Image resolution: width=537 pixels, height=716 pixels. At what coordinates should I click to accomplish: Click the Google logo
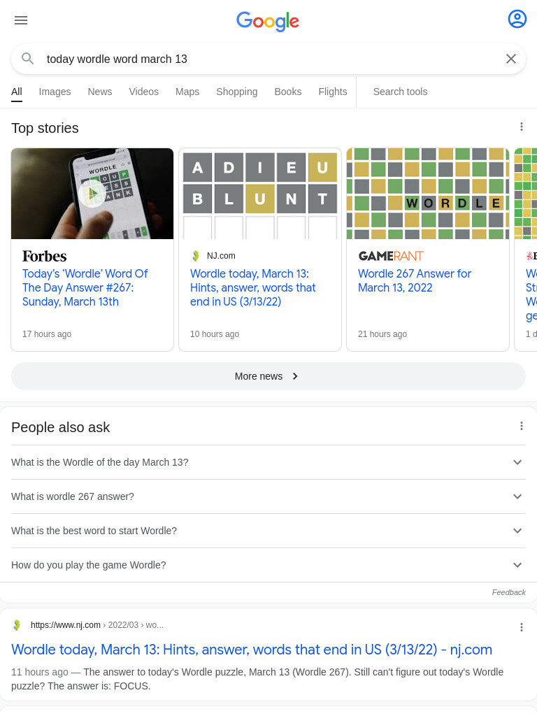[268, 21]
